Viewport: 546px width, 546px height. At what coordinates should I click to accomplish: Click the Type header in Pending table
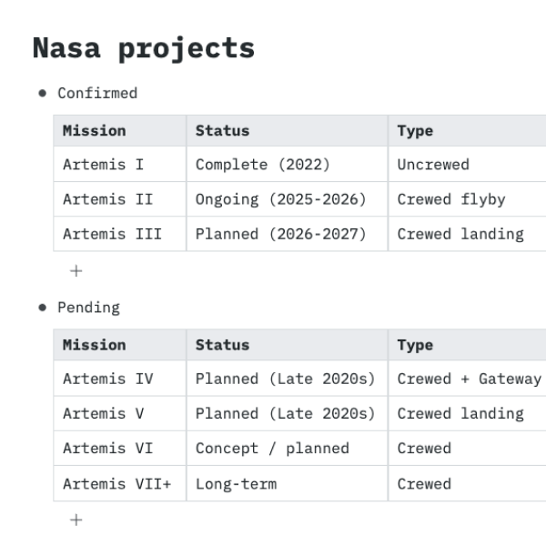tap(467, 345)
